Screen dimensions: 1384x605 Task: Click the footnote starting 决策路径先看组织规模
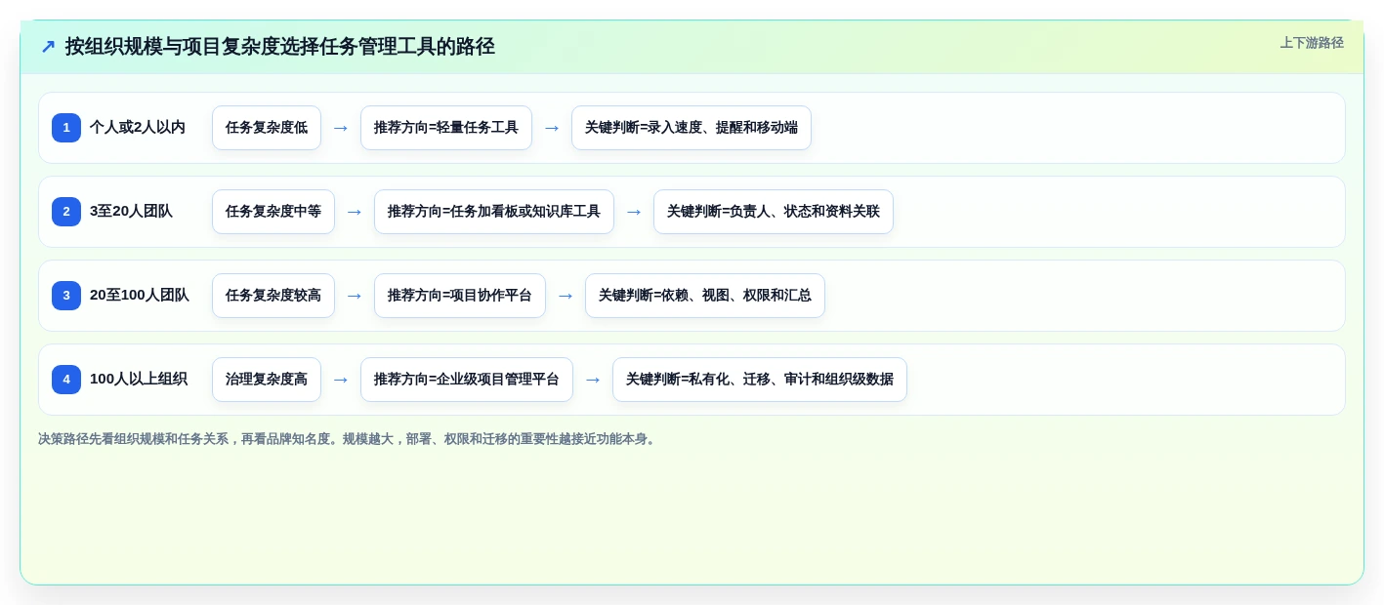[349, 439]
